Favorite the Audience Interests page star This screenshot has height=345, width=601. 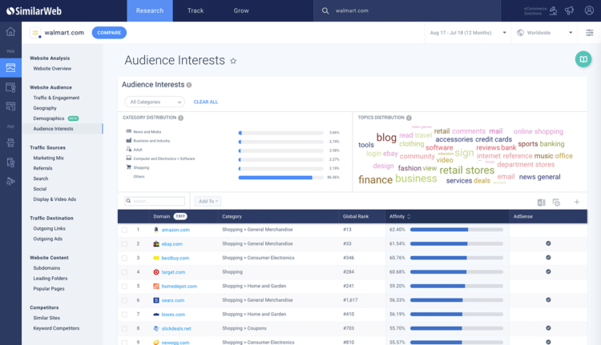[233, 61]
